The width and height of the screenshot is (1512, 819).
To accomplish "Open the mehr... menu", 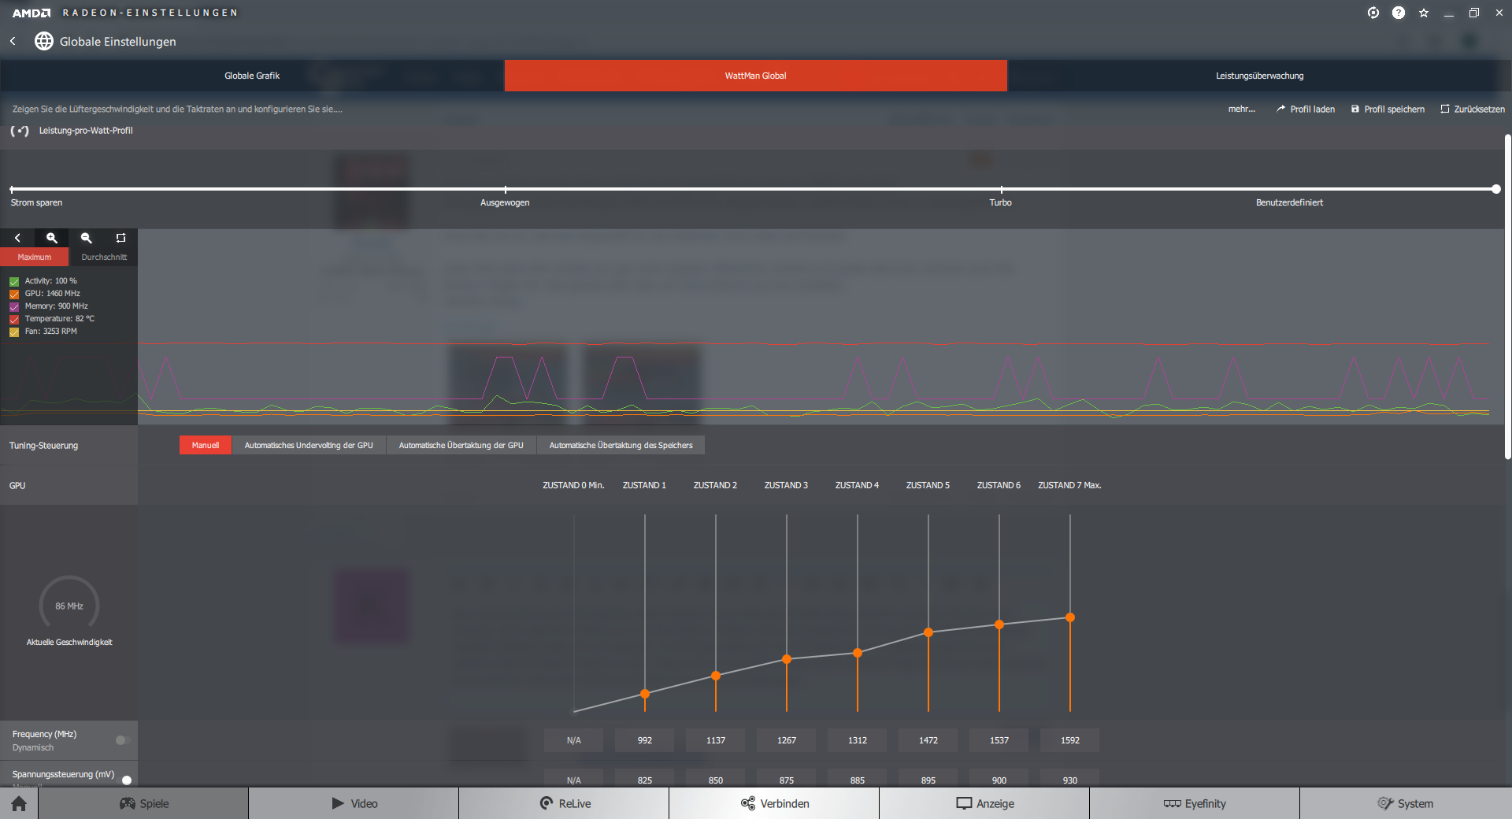I will click(x=1242, y=109).
